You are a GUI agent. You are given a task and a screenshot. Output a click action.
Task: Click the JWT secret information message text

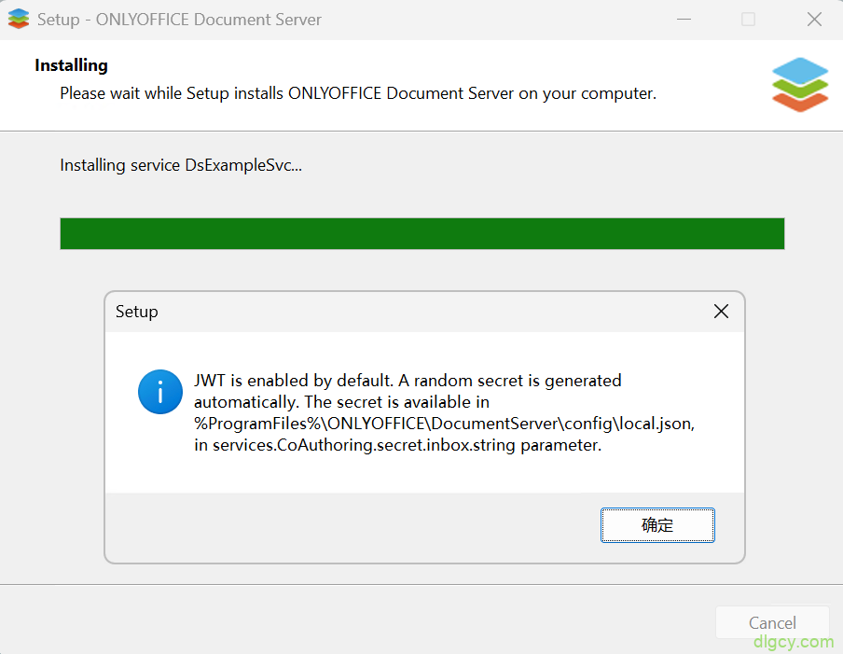coord(444,412)
